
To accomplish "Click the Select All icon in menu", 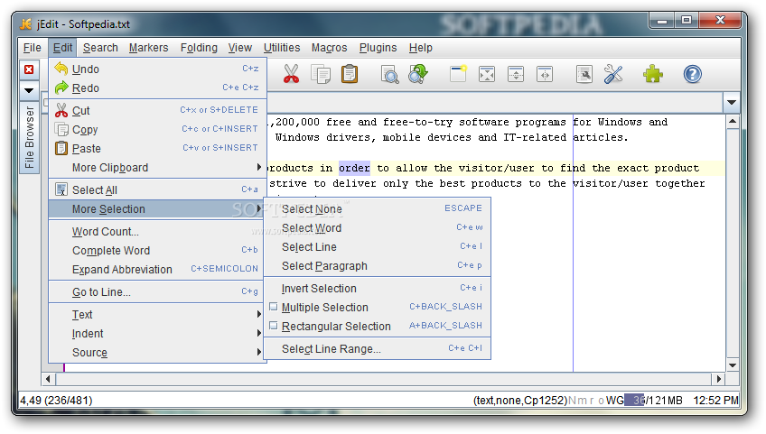I will 61,189.
